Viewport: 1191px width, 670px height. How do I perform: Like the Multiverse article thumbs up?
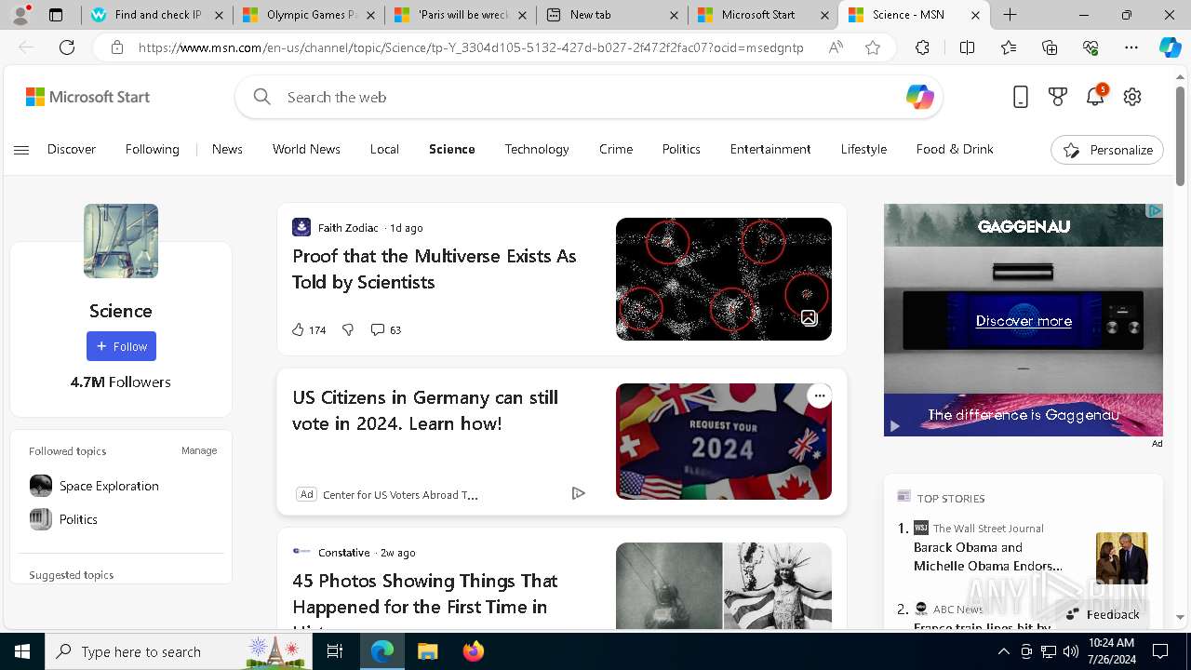click(x=298, y=329)
